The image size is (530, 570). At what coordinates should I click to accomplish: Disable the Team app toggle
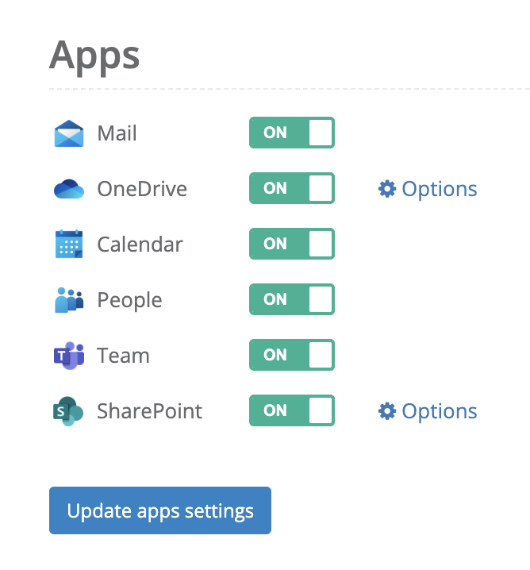click(292, 356)
